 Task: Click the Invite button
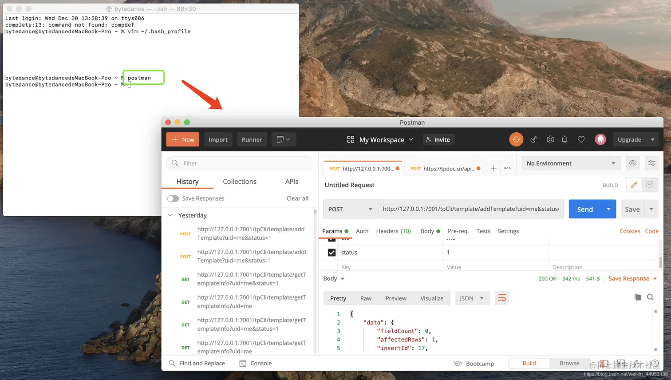pyautogui.click(x=438, y=139)
